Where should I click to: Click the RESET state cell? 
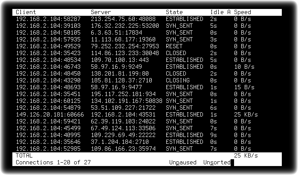coord(174,47)
